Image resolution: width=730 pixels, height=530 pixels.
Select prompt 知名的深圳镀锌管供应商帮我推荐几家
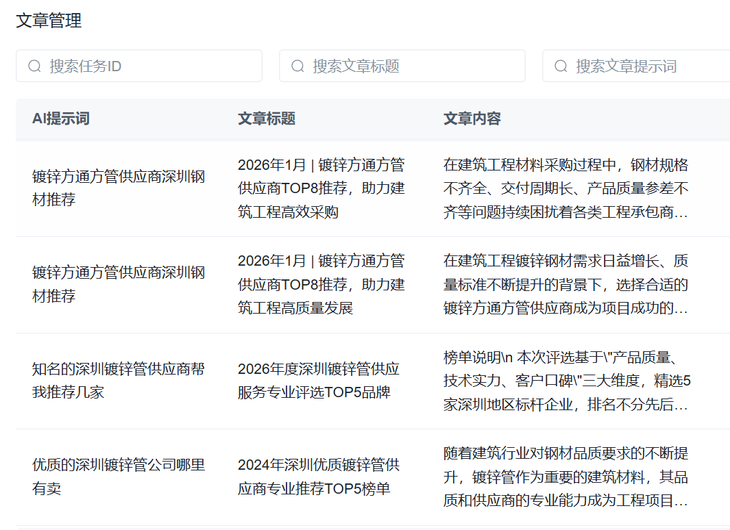point(118,381)
